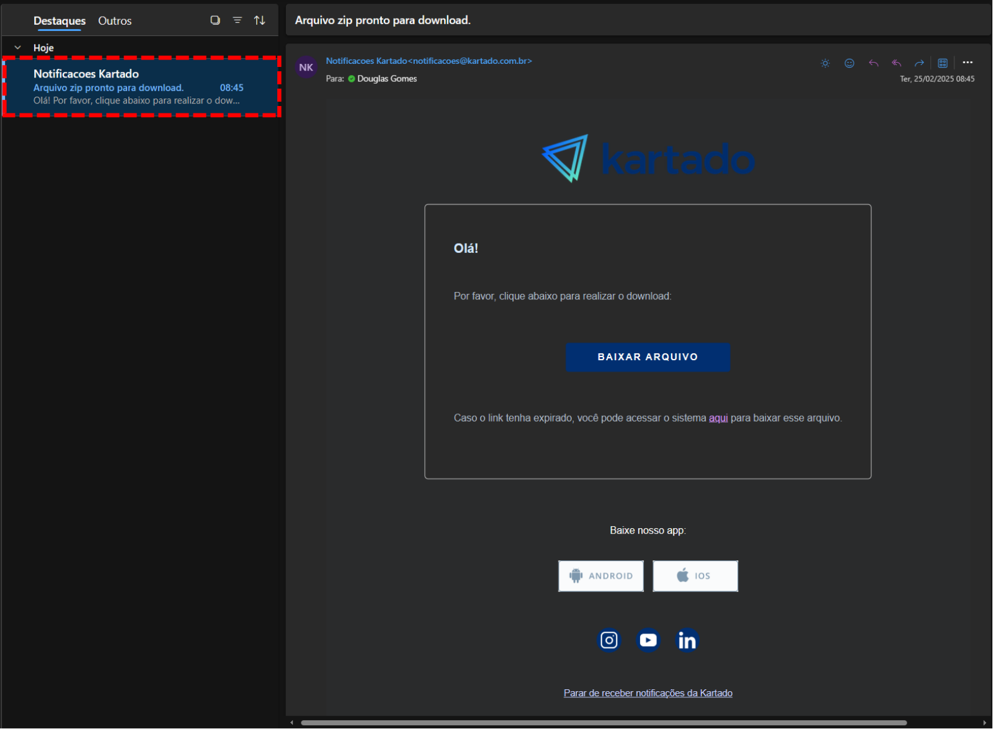Image resolution: width=993 pixels, height=729 pixels.
Task: Click the 'aqui' link to access the system
Action: (718, 418)
